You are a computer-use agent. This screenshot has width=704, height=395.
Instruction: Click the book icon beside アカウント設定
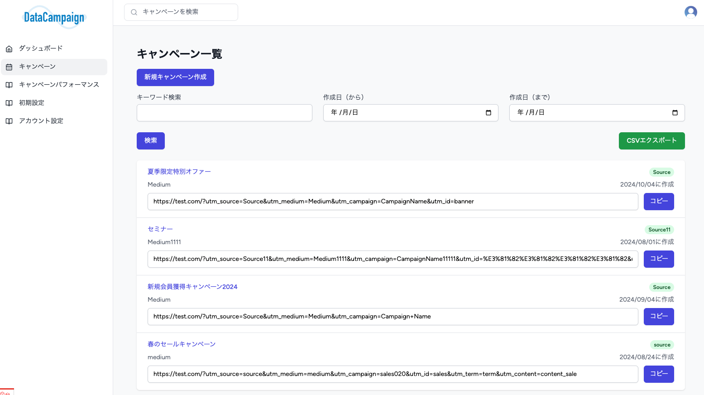(x=9, y=121)
